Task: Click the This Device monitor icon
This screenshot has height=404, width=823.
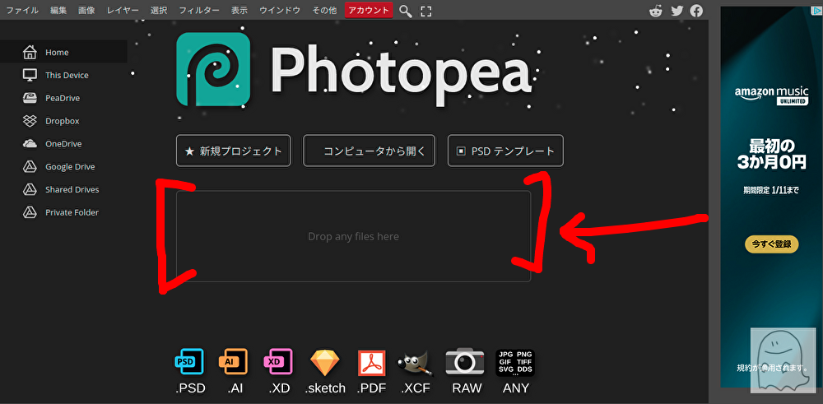Action: click(x=30, y=75)
